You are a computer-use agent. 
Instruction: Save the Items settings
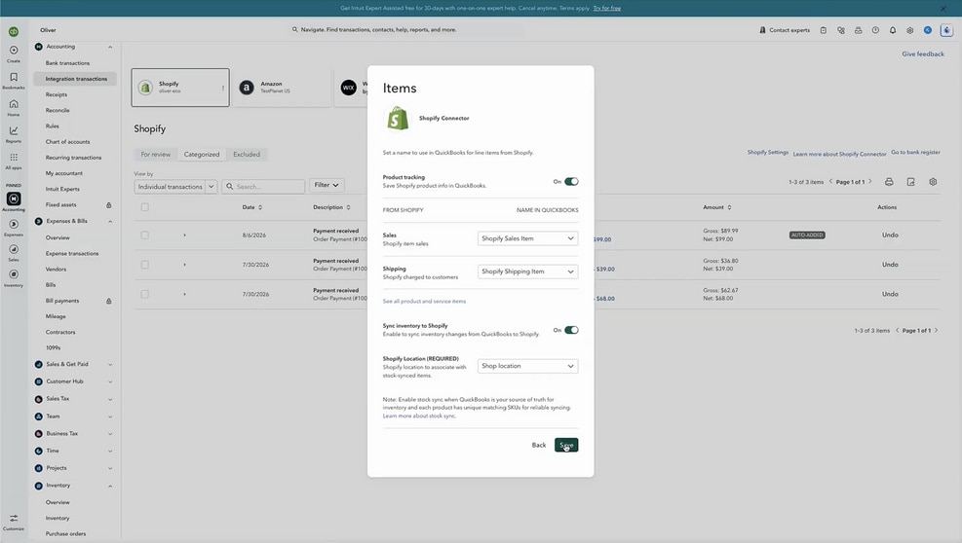[x=566, y=445]
